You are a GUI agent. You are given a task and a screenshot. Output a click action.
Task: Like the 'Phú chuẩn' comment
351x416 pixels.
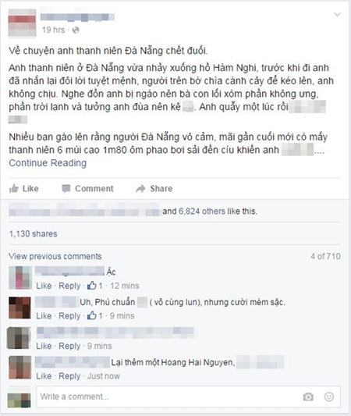pos(44,316)
